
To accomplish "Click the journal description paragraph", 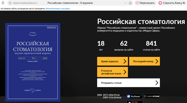I will (136, 29).
